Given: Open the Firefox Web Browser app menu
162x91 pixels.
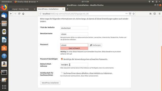Looking at the screenshot, I should coord(26,2).
